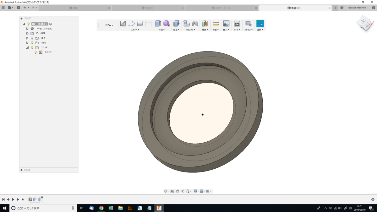377x212 pixels.
Task: Expand the ドキュメントの設定 tree node
Action: (x=27, y=29)
